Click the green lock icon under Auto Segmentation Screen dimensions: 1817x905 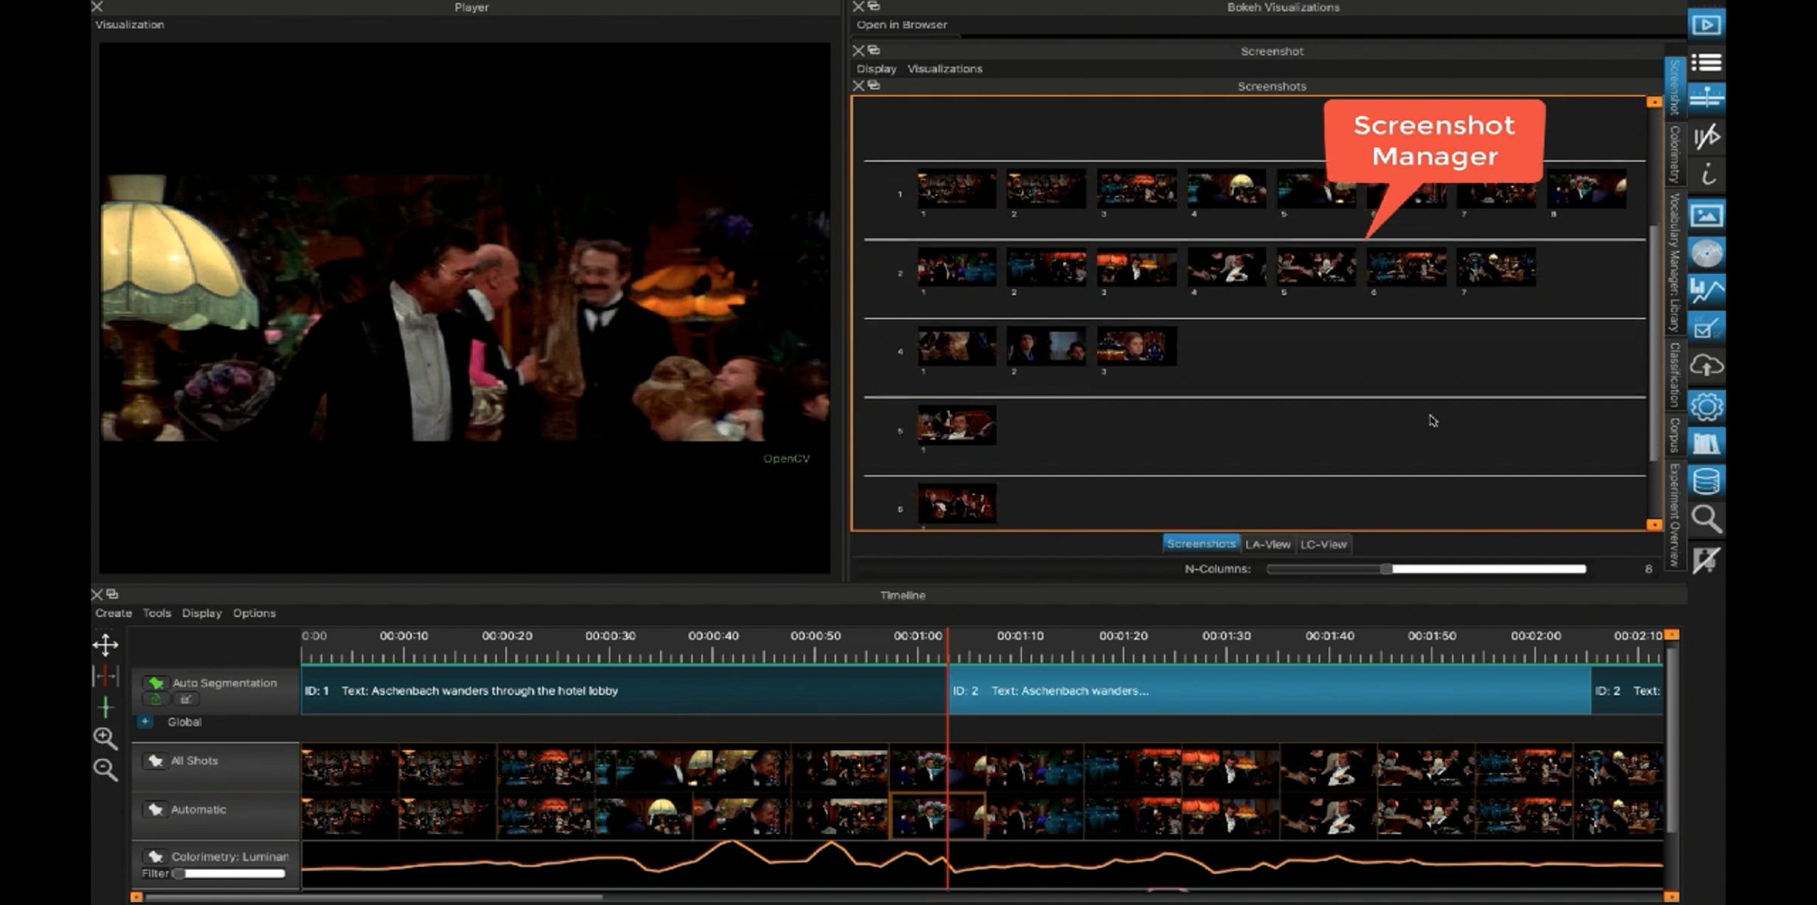(x=156, y=699)
